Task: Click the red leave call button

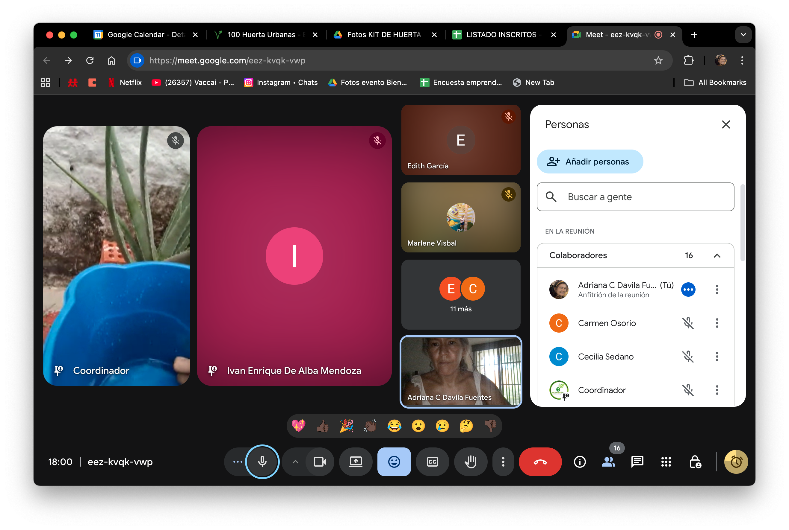Action: pos(540,462)
